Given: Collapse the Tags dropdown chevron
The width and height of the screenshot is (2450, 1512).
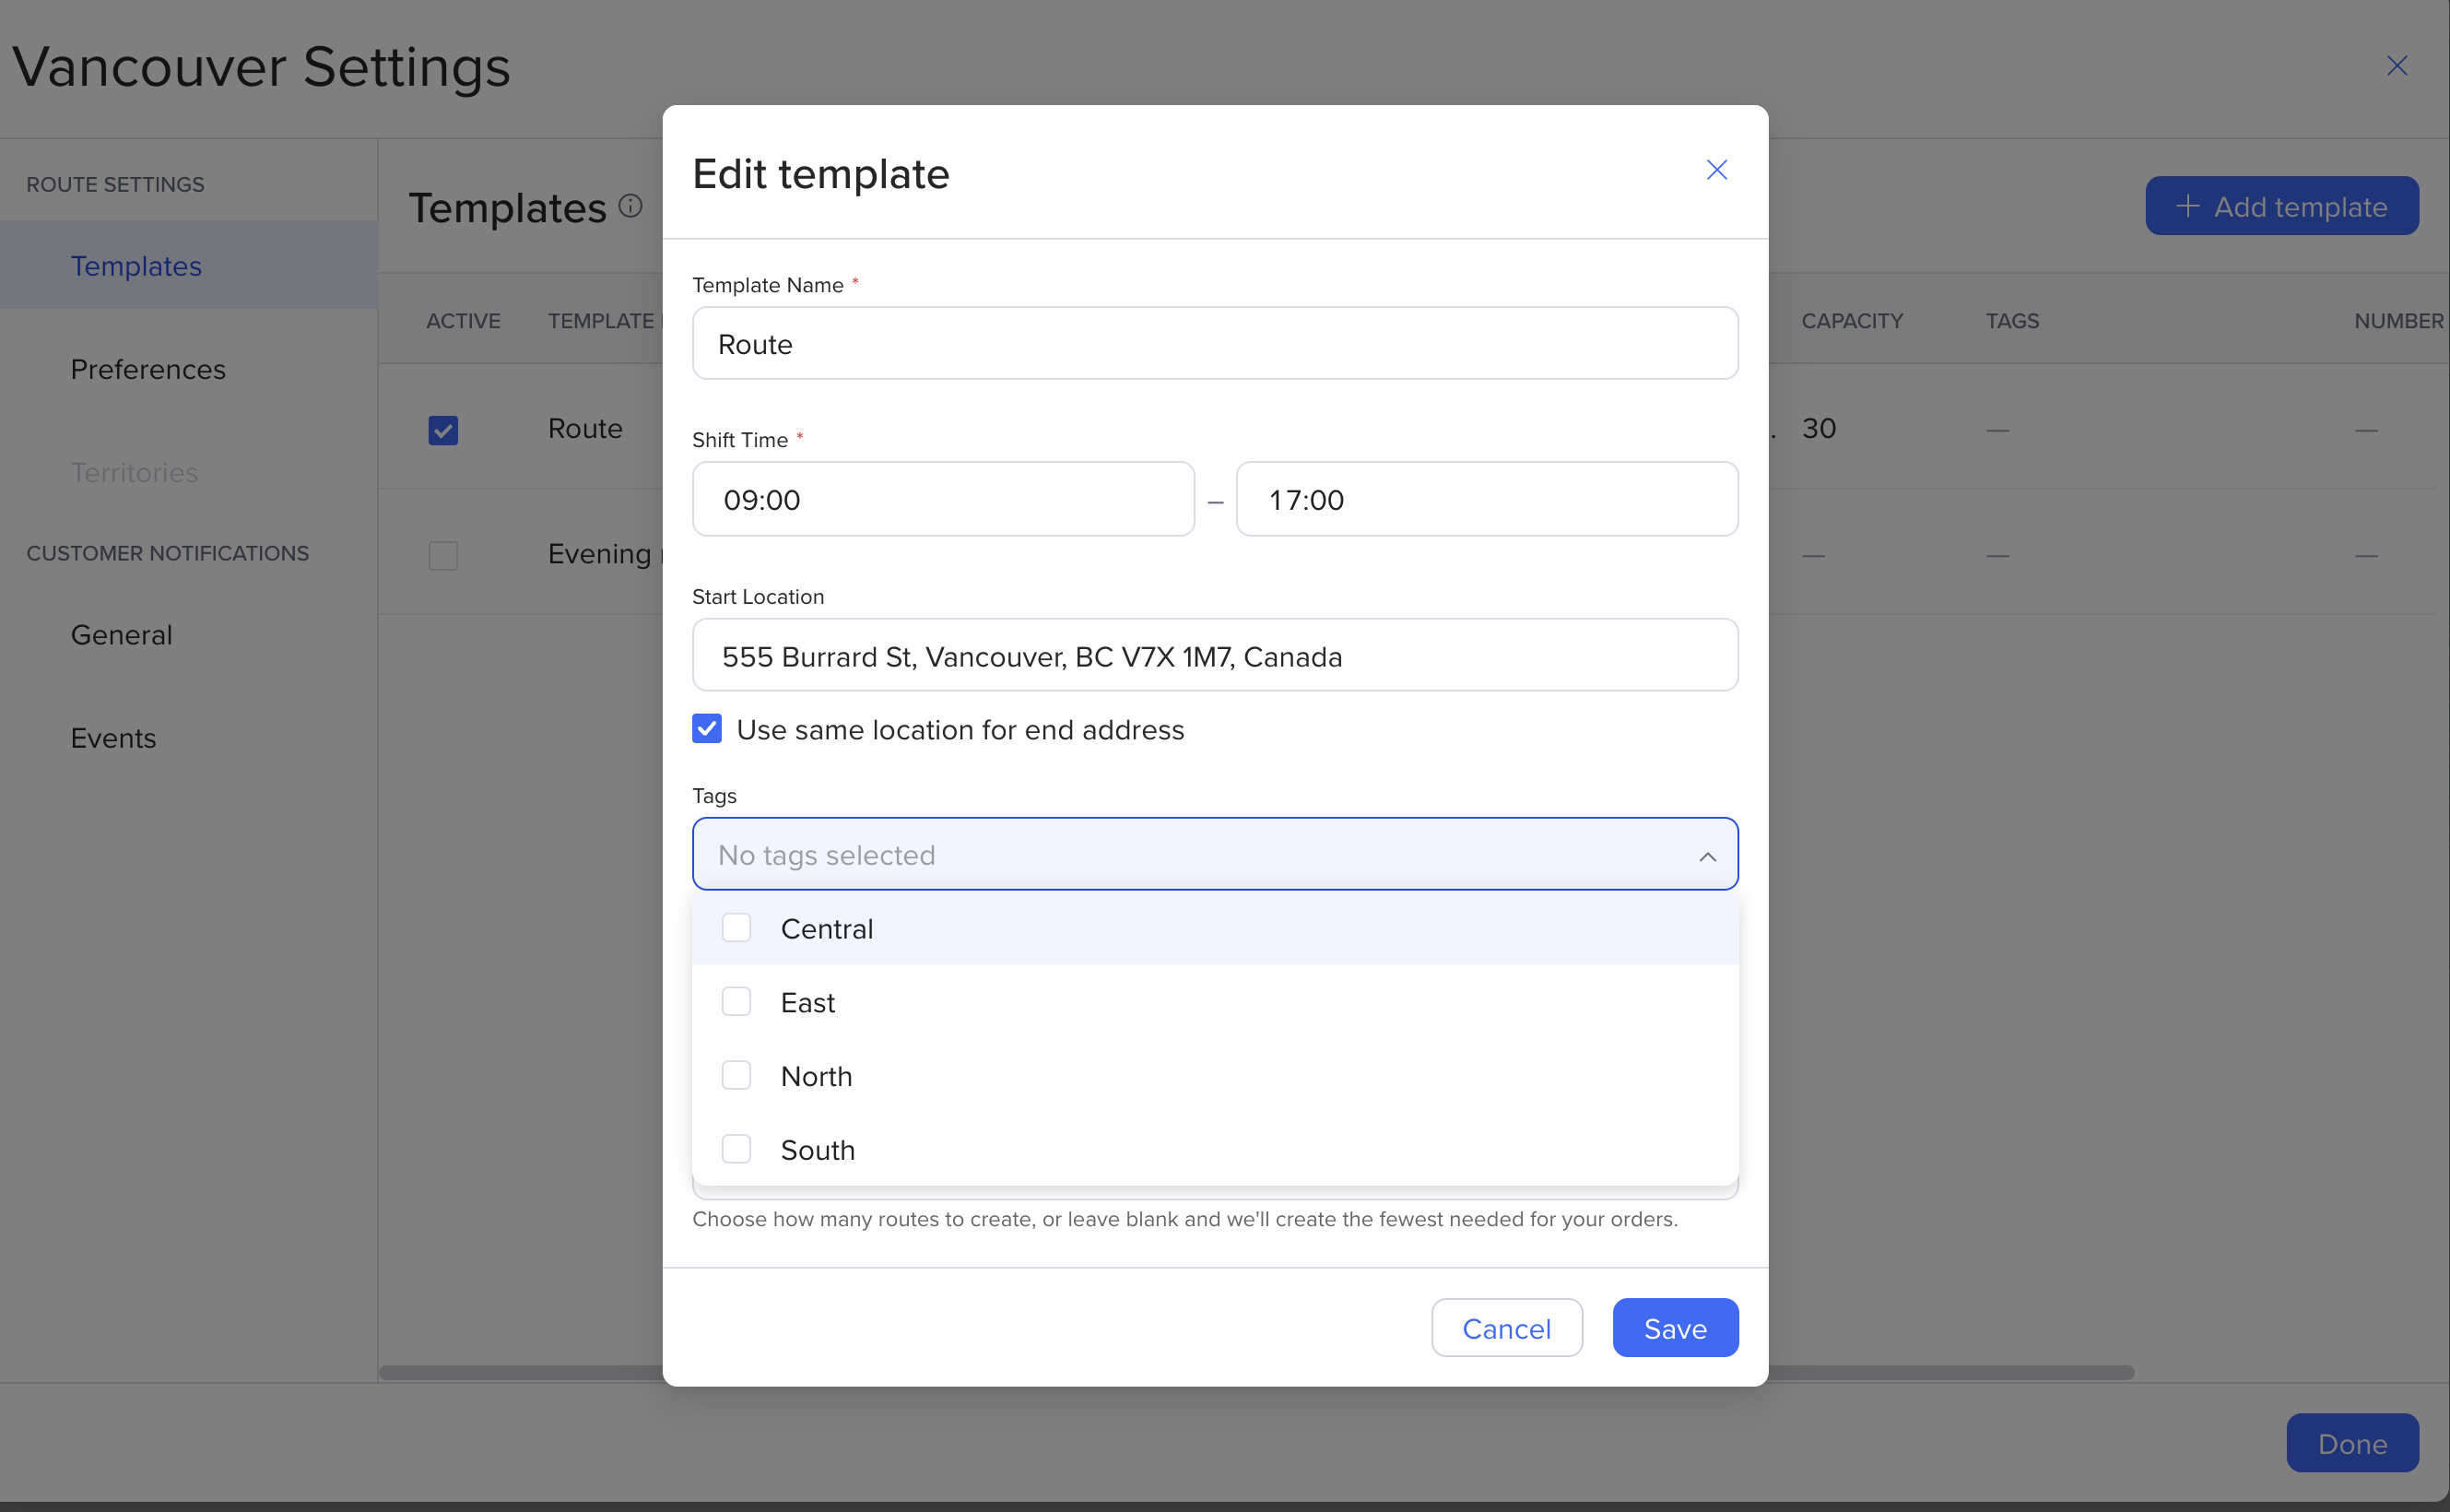Looking at the screenshot, I should pos(1707,856).
